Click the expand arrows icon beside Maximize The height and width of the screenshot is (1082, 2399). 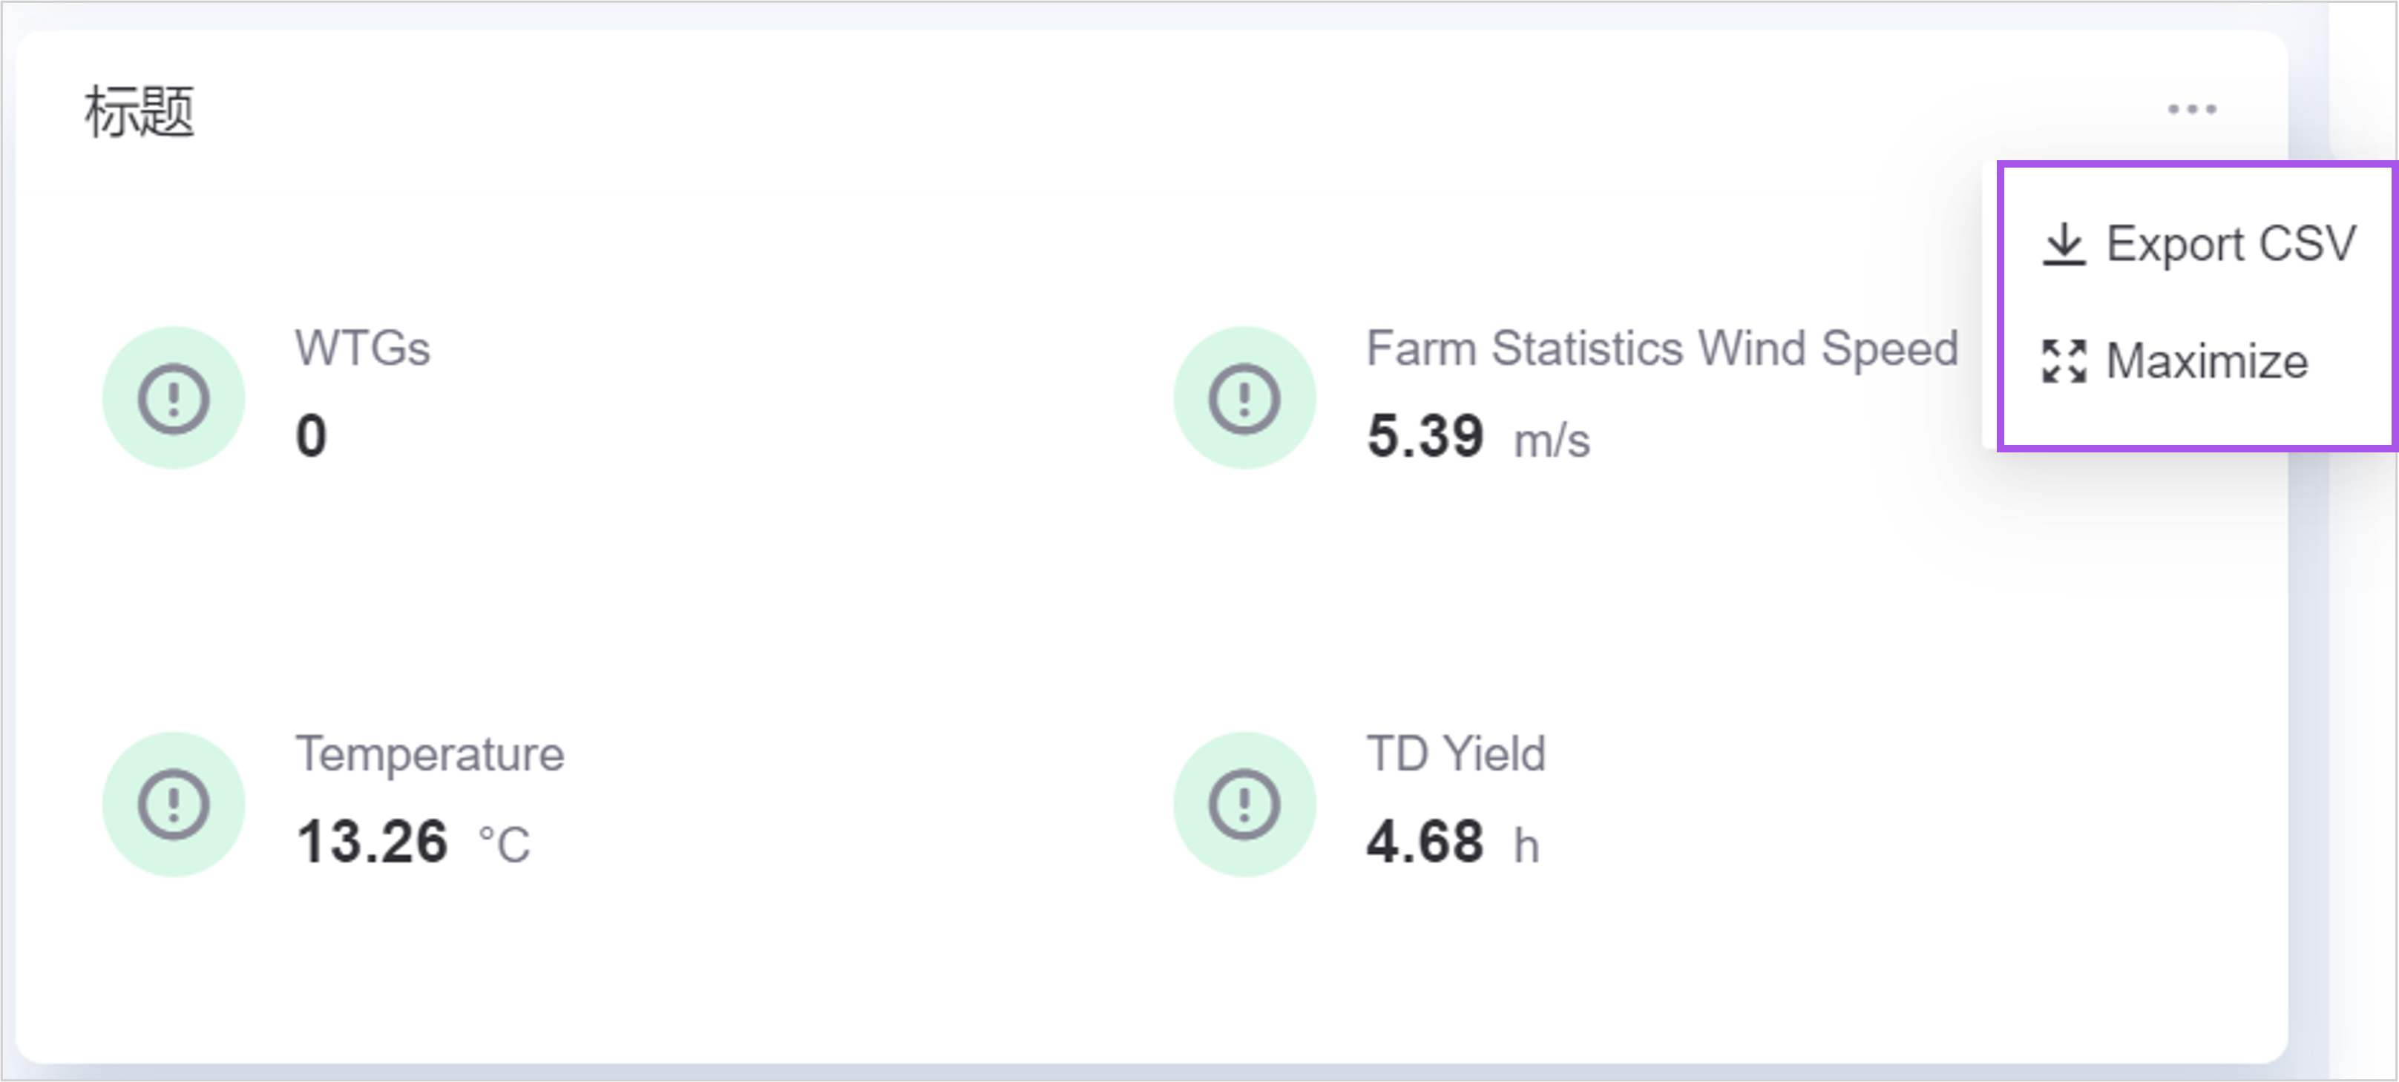coord(2064,361)
